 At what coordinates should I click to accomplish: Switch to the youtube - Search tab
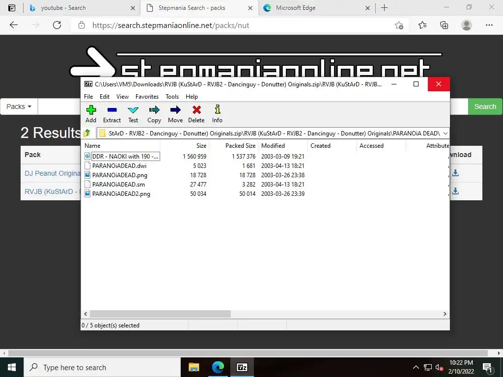(x=82, y=8)
